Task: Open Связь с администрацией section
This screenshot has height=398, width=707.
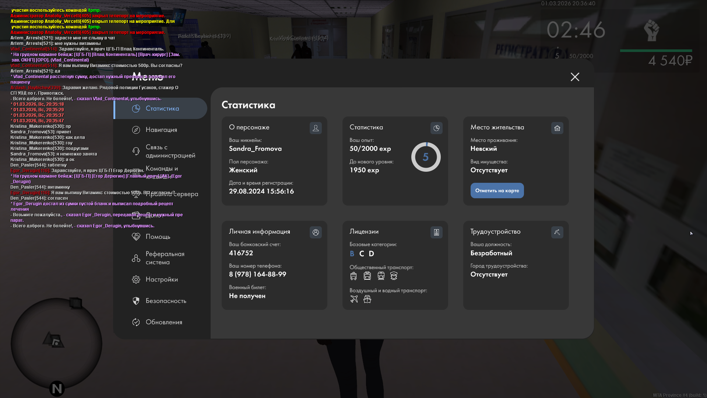Action: (x=170, y=151)
